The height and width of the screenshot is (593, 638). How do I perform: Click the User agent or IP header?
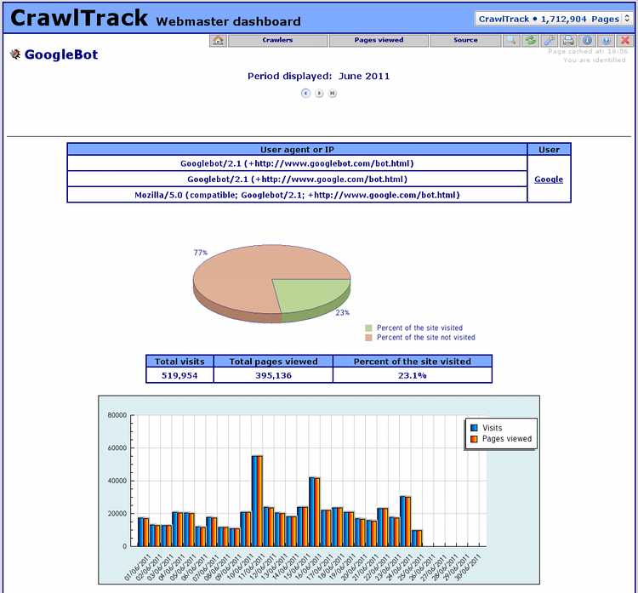(297, 150)
